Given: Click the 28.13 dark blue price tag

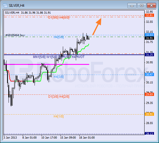Looking at the screenshot, I should pyautogui.click(x=149, y=134).
